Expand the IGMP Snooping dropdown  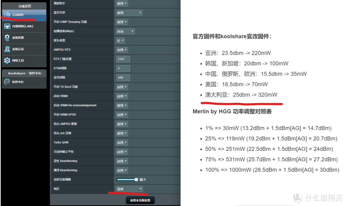122,22
